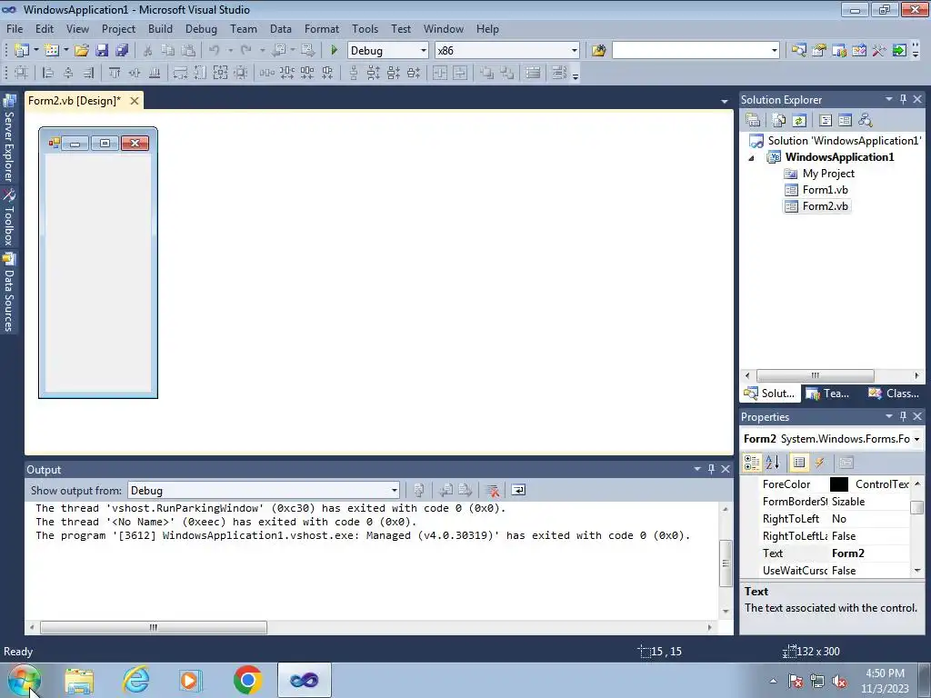Click the Start Page green arrow icon
This screenshot has height=698, width=931.
point(899,51)
